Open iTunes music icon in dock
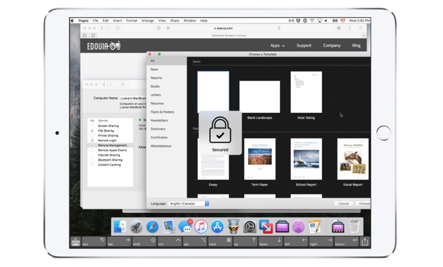 click(x=201, y=226)
